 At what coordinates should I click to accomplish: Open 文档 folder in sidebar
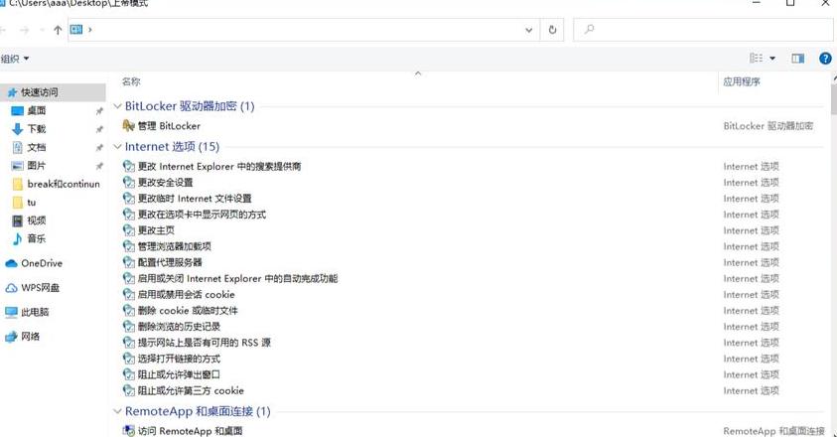click(37, 147)
